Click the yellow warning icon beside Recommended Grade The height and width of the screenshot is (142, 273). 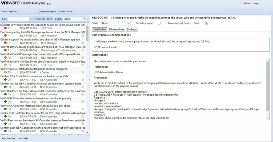point(206,23)
